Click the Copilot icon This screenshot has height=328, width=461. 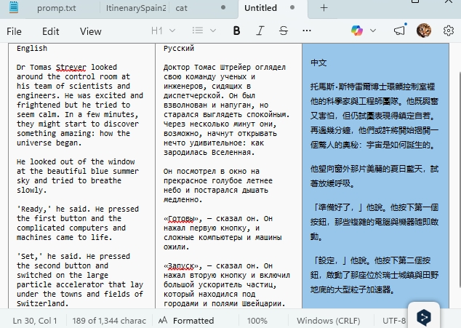tap(357, 31)
